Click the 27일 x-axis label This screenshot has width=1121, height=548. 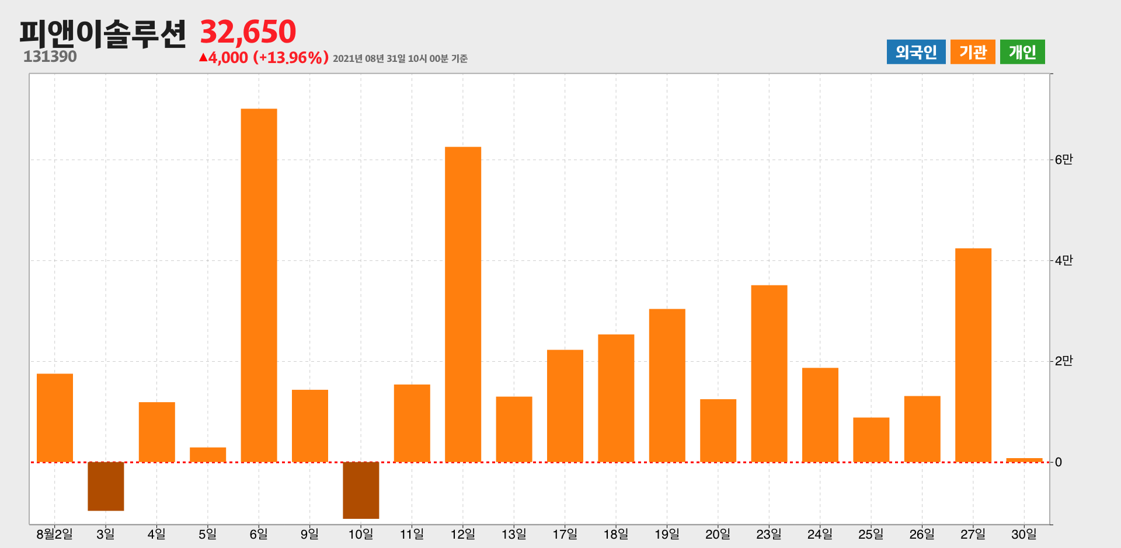click(973, 534)
